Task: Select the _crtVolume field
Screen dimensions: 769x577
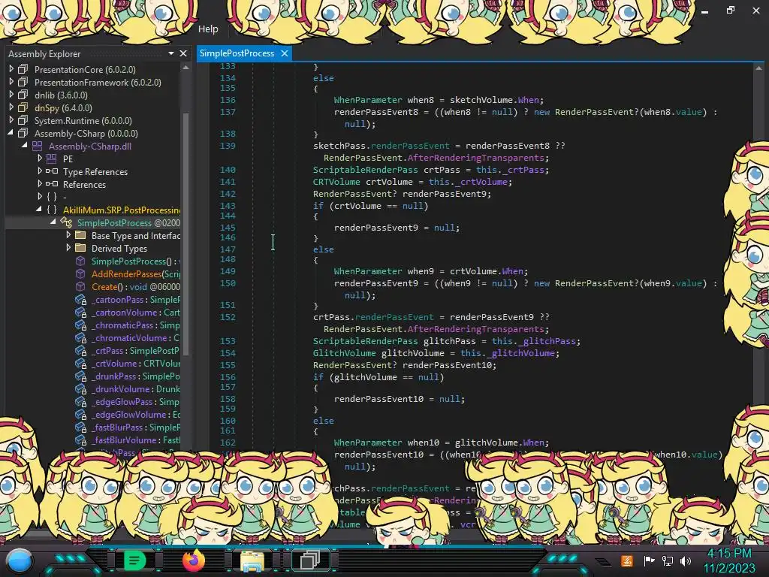Action: [x=136, y=363]
